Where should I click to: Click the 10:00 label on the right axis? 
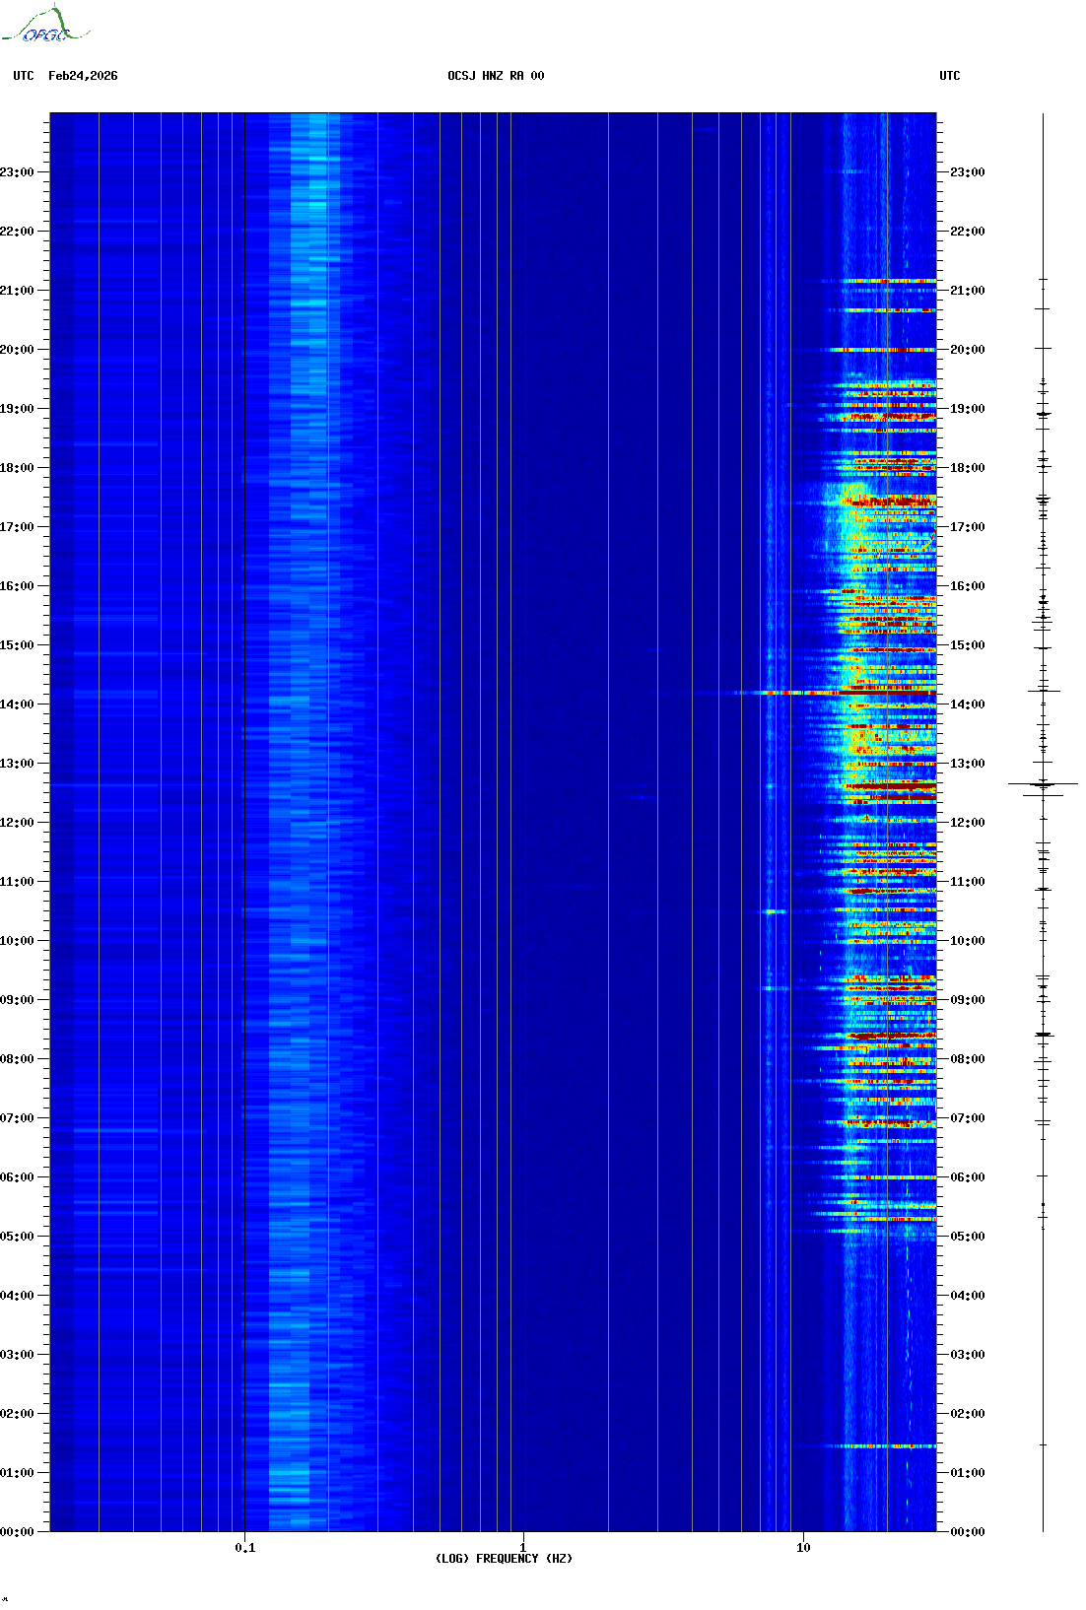(968, 941)
